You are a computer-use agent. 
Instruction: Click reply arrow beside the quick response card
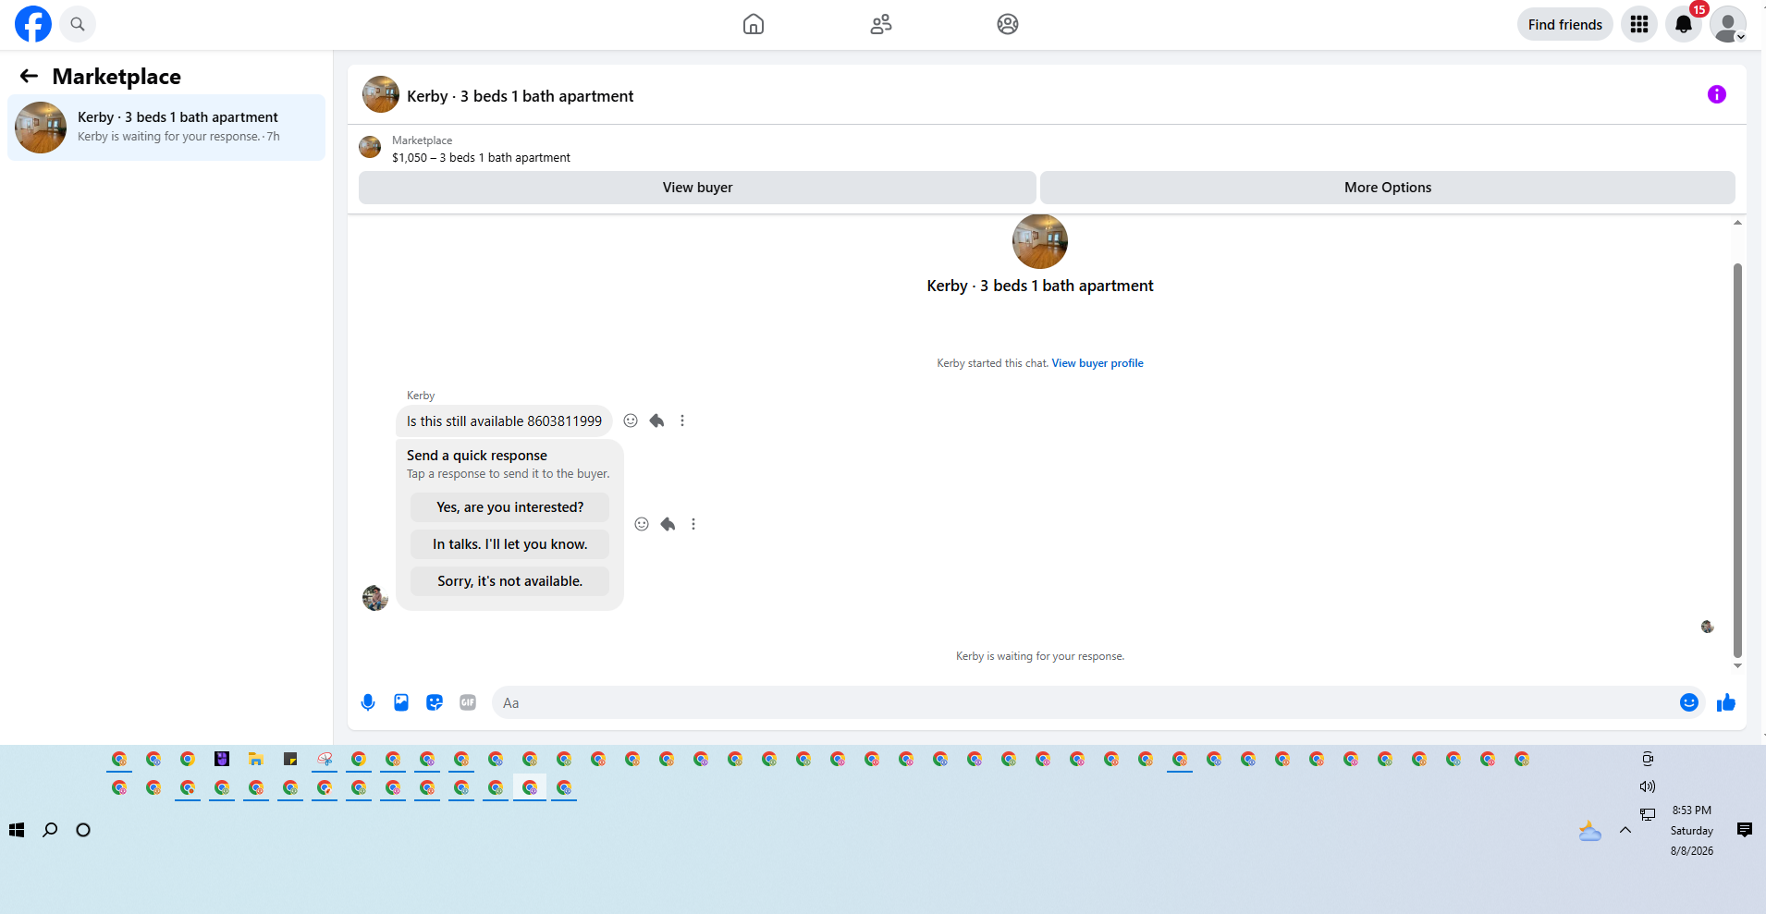pos(668,524)
